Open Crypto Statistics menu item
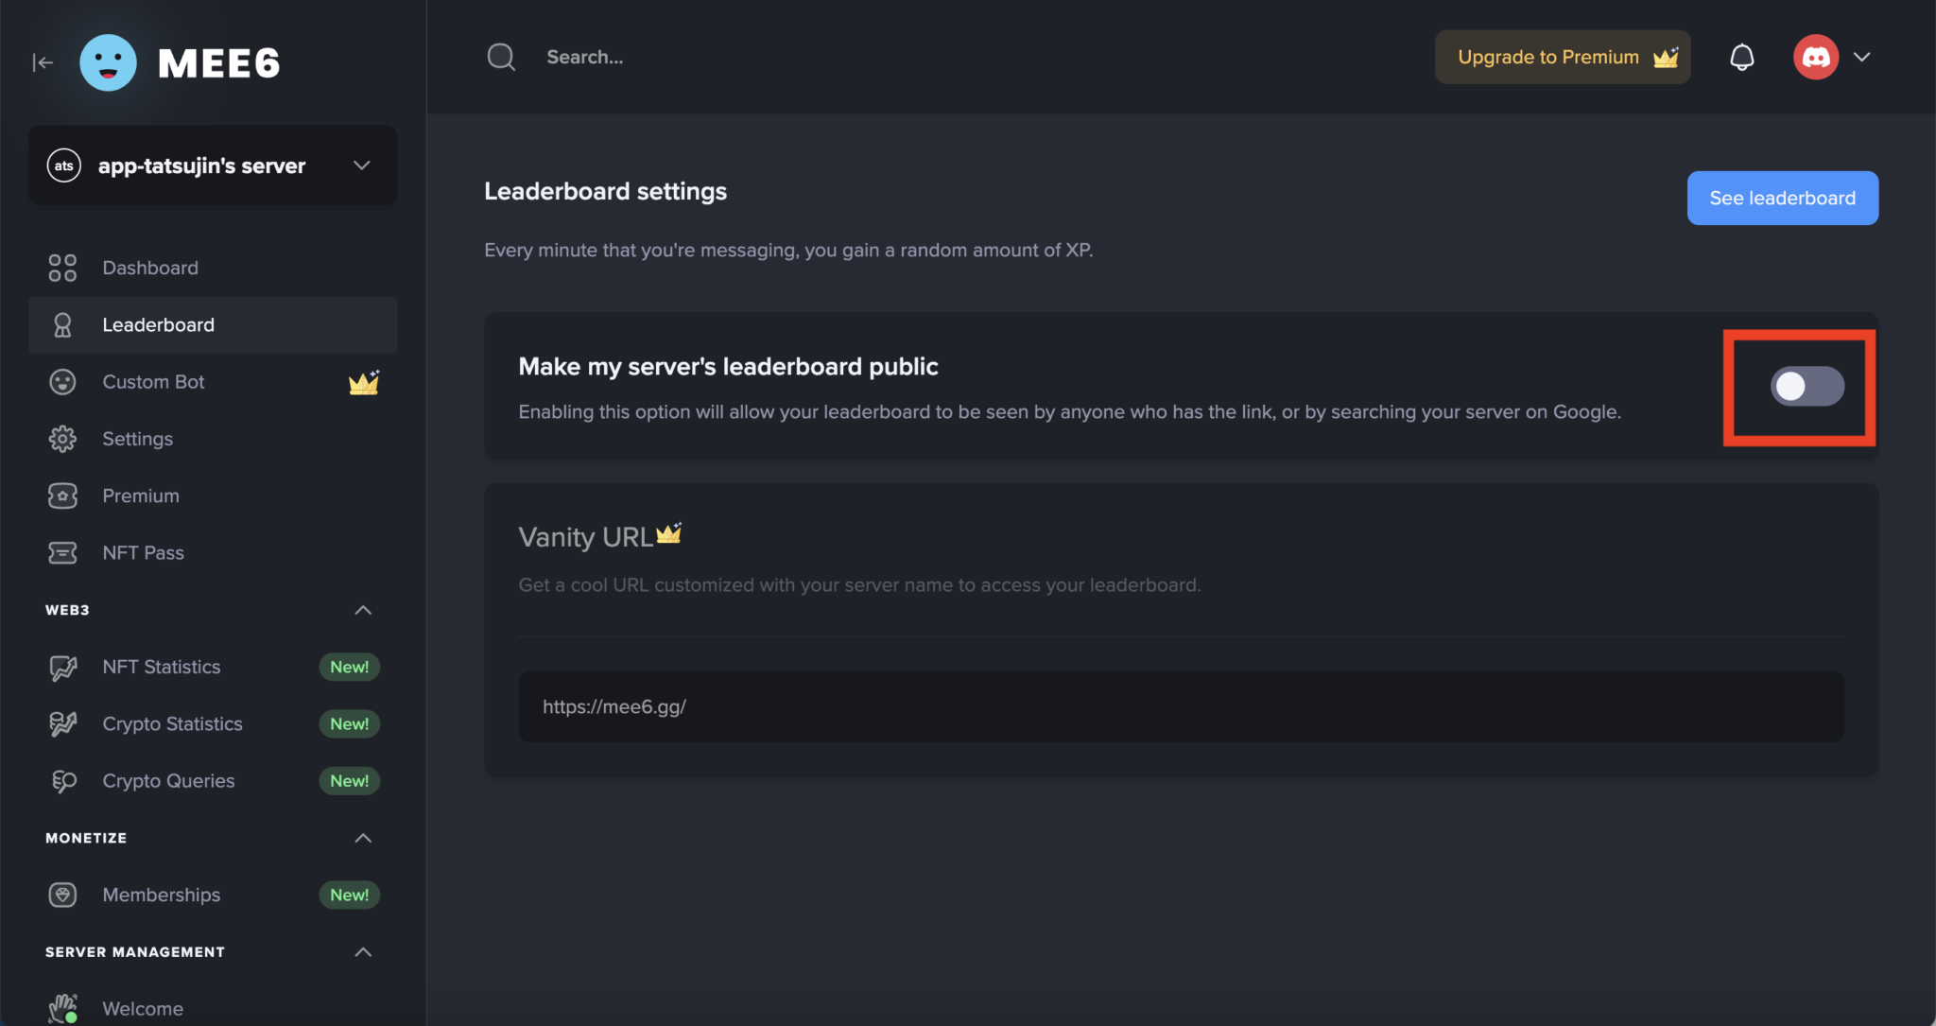This screenshot has height=1026, width=1936. pos(172,724)
